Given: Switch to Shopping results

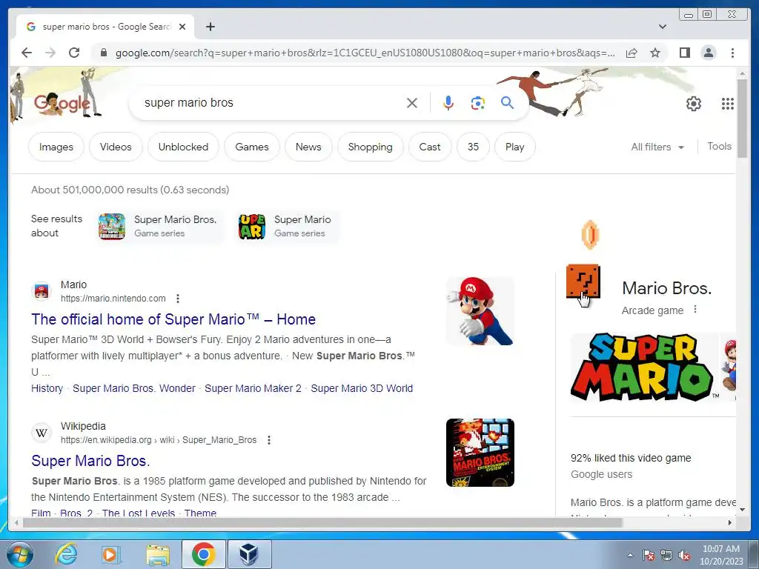Looking at the screenshot, I should point(371,147).
